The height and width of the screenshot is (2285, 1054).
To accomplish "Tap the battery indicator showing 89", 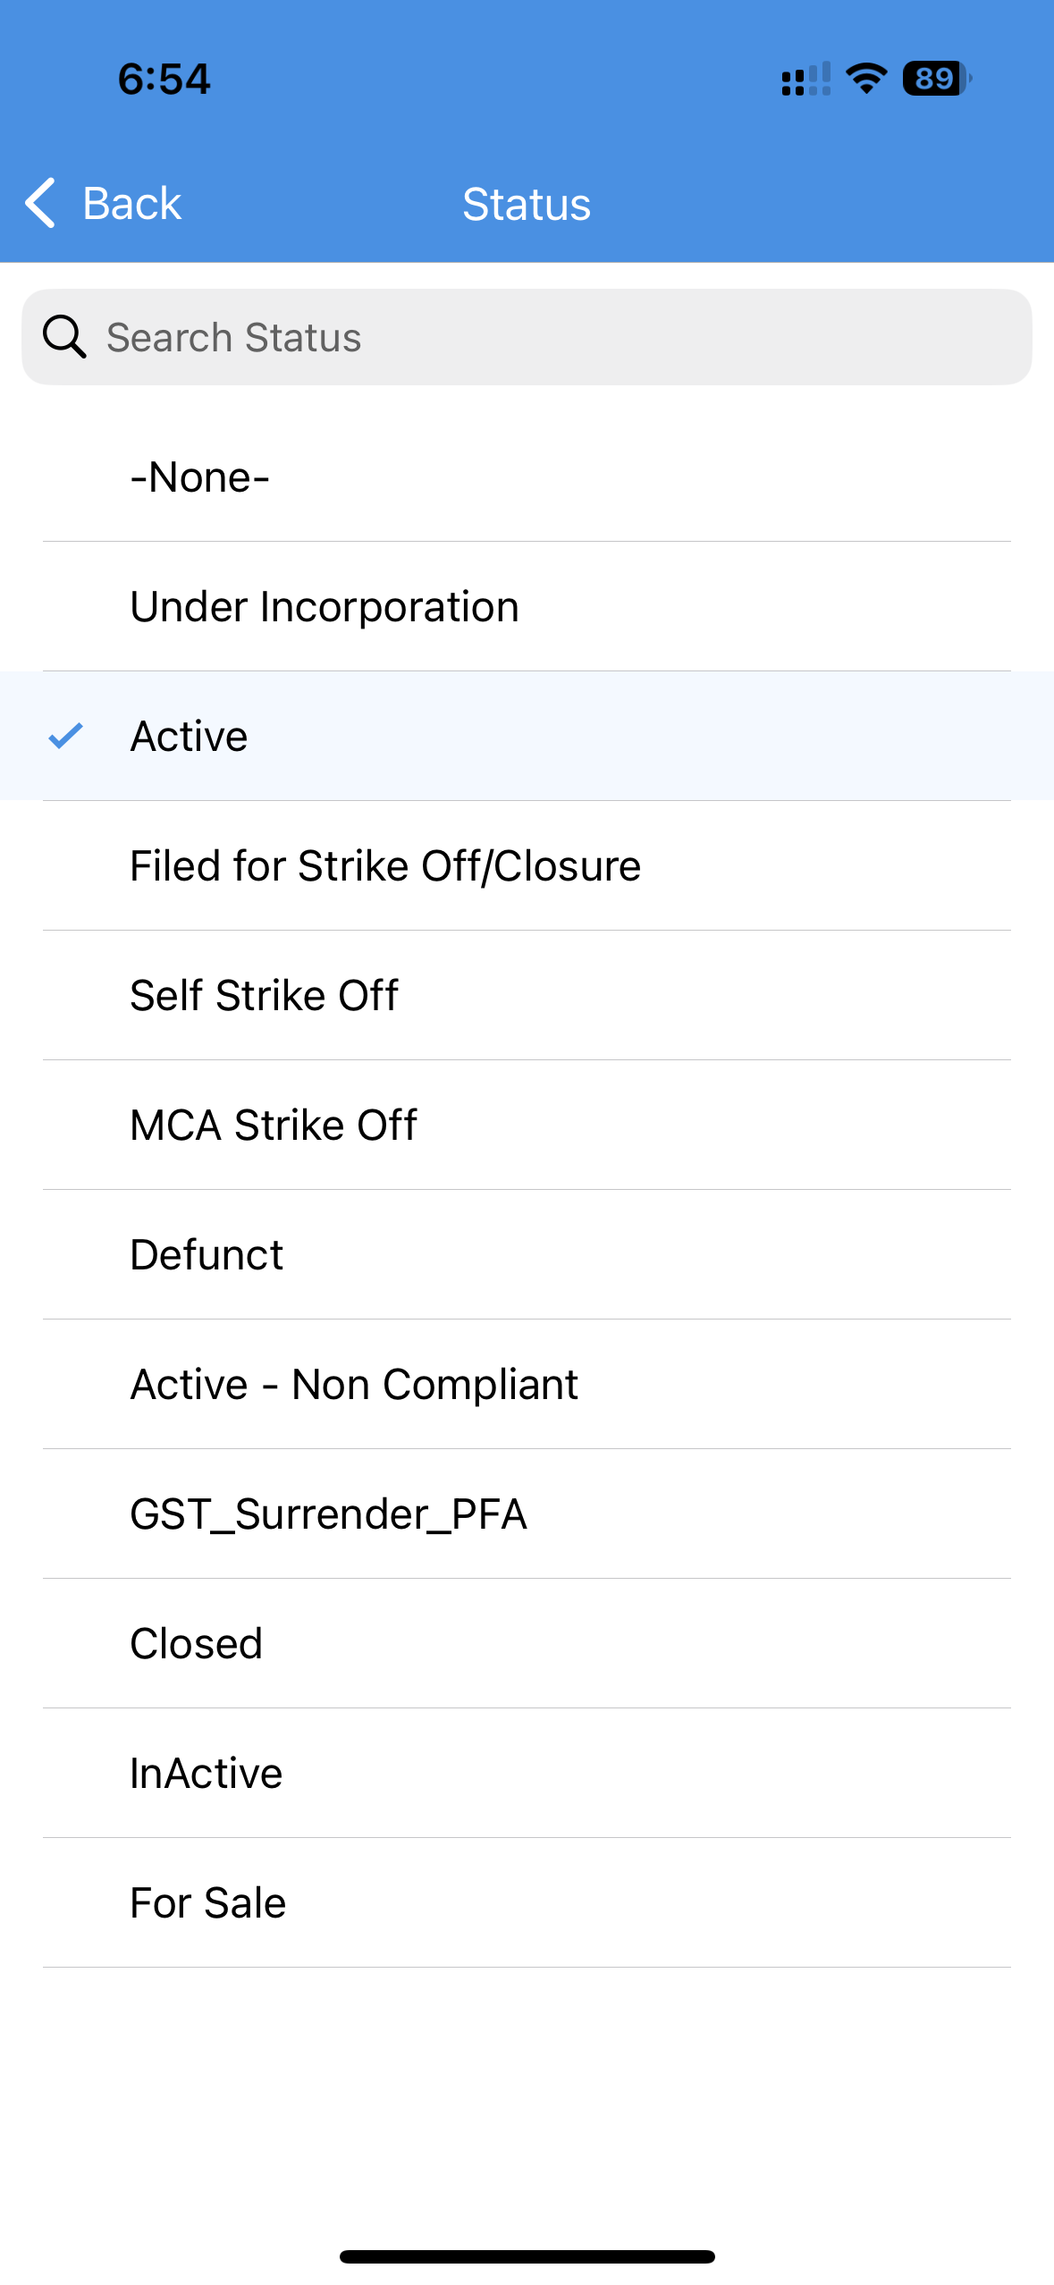I will pyautogui.click(x=936, y=79).
